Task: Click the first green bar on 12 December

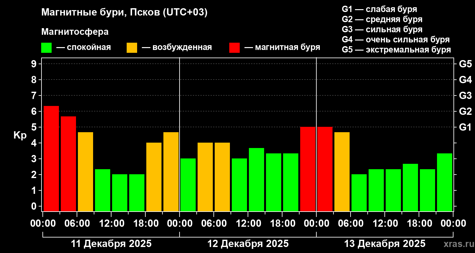Action: [x=188, y=185]
